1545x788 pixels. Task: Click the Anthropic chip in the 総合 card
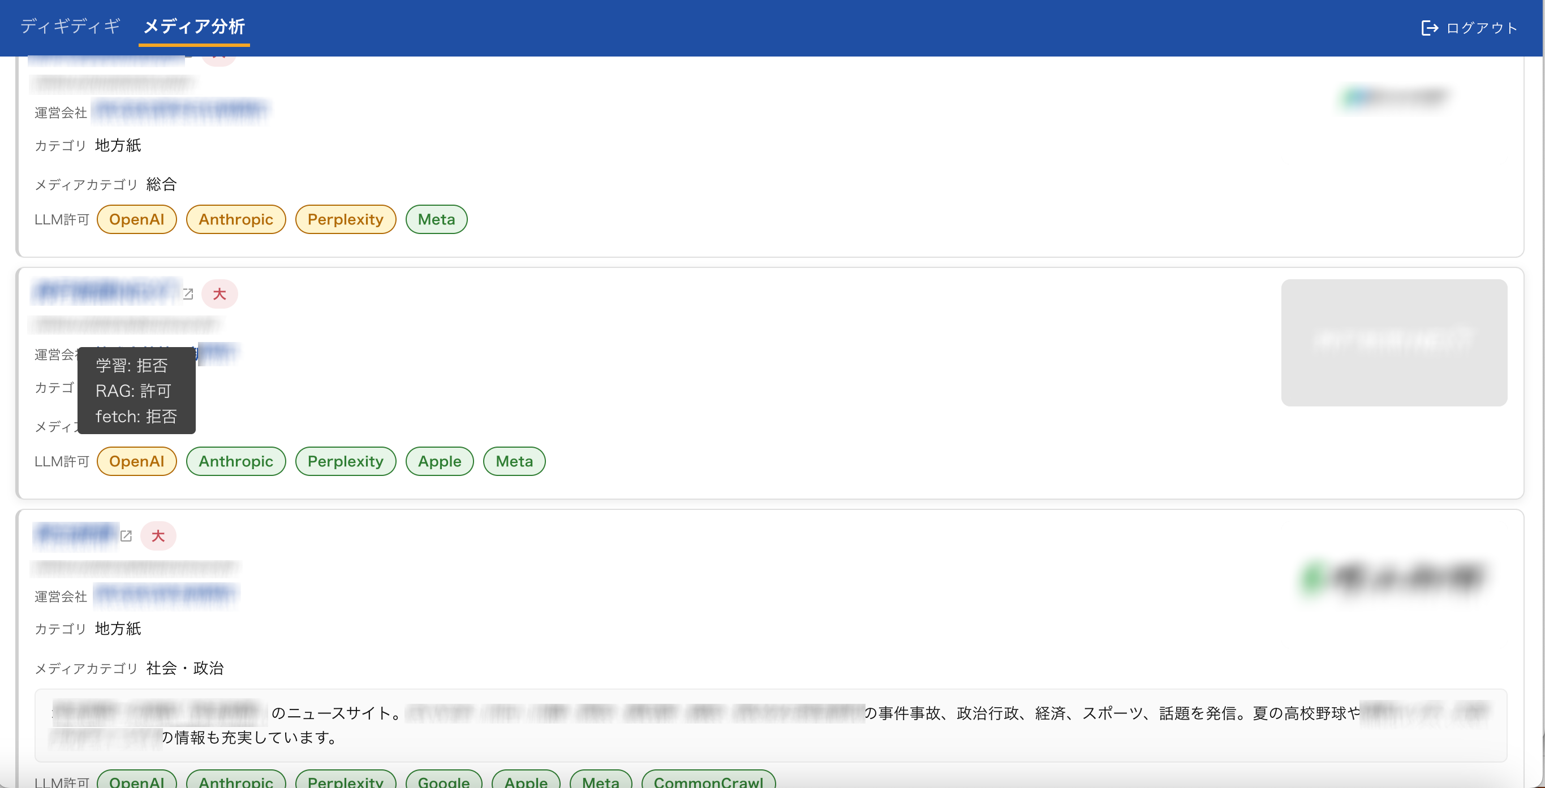236,219
